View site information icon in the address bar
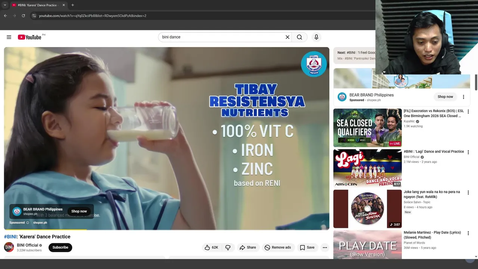This screenshot has width=478, height=269. click(x=34, y=16)
